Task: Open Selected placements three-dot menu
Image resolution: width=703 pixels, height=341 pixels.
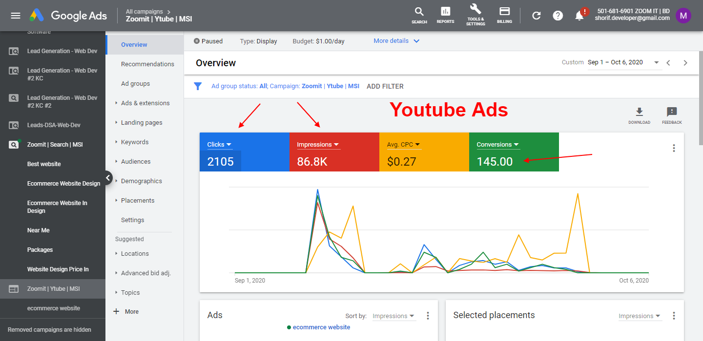Action: click(674, 316)
